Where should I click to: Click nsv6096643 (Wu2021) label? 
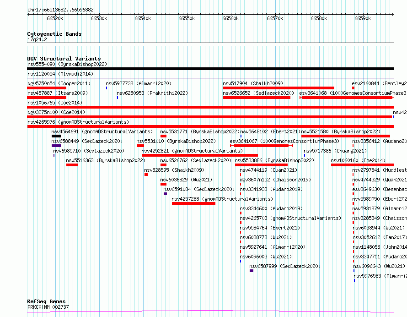tap(379, 266)
